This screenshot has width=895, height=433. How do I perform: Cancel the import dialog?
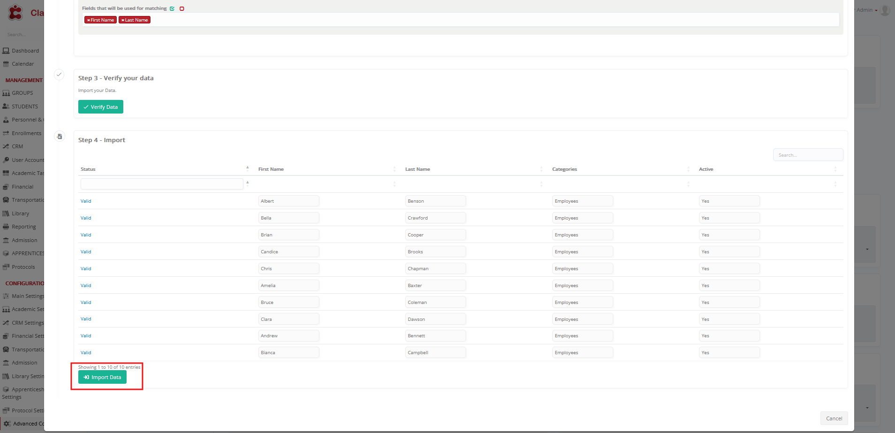click(834, 418)
